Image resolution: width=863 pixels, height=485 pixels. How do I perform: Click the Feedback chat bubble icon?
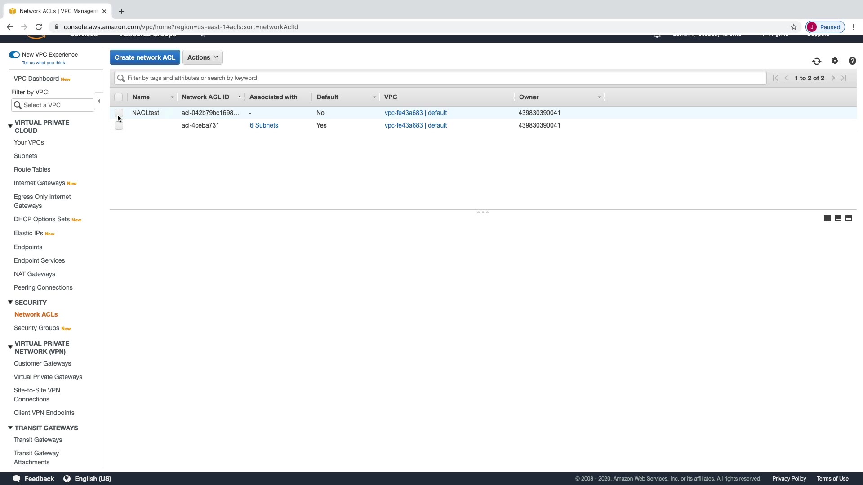17,479
